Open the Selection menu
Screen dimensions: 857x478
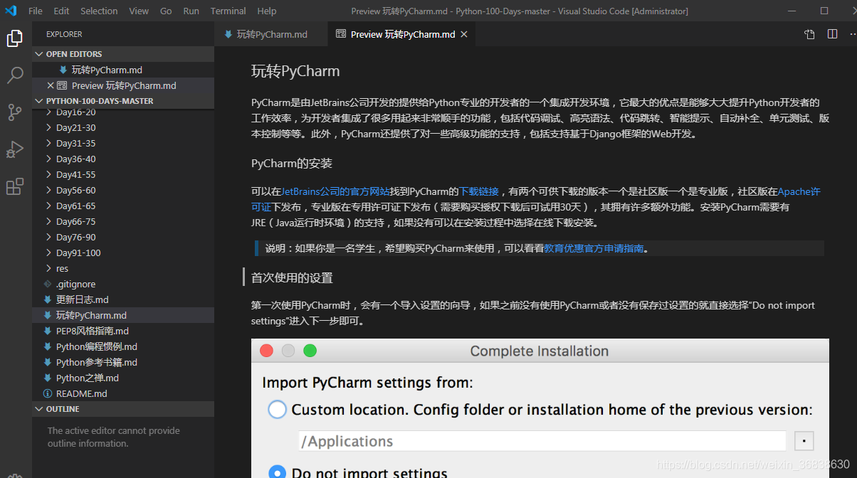point(99,11)
